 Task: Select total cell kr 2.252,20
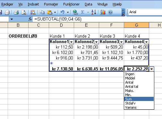[x=136, y=69]
